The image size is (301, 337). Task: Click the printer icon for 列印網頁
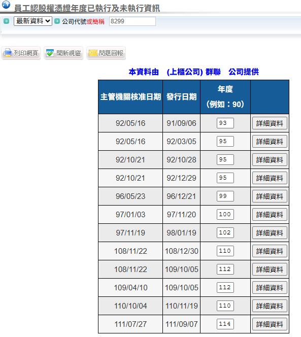(x=8, y=53)
